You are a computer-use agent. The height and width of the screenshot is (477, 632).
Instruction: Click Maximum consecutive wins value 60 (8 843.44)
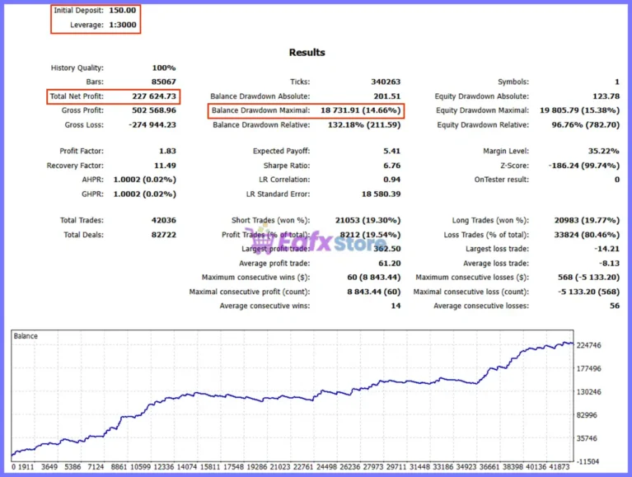373,278
